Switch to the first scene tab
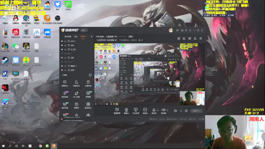 pos(68,37)
